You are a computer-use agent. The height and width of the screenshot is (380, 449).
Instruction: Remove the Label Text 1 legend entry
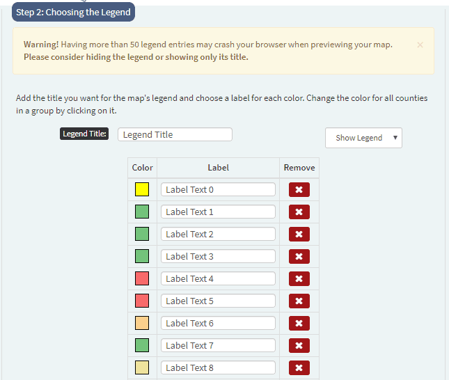point(299,212)
